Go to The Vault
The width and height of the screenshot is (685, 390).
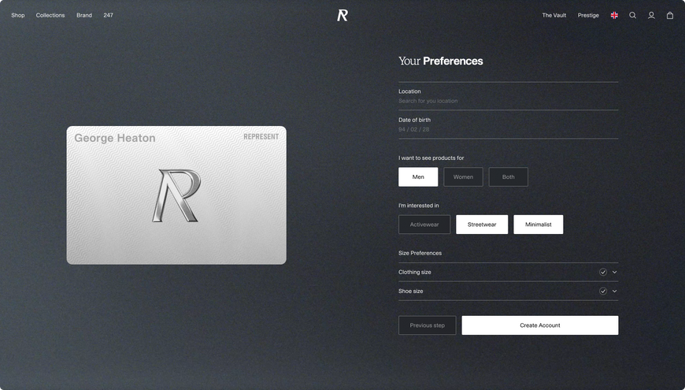tap(554, 15)
